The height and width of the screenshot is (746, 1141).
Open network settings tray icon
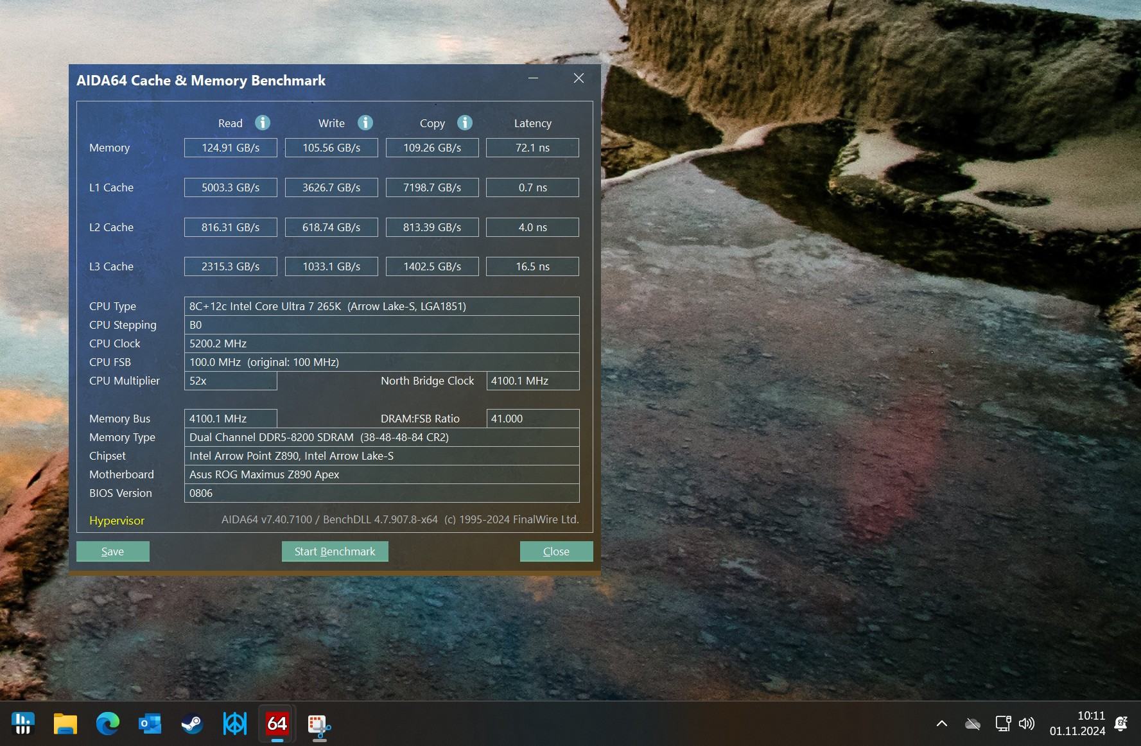pyautogui.click(x=1003, y=724)
